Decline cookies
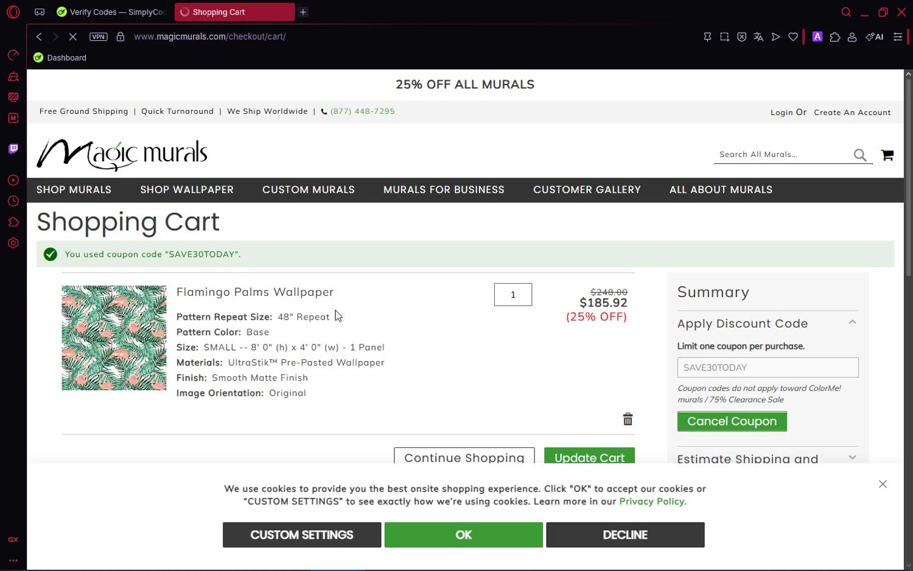Image resolution: width=913 pixels, height=571 pixels. [625, 534]
